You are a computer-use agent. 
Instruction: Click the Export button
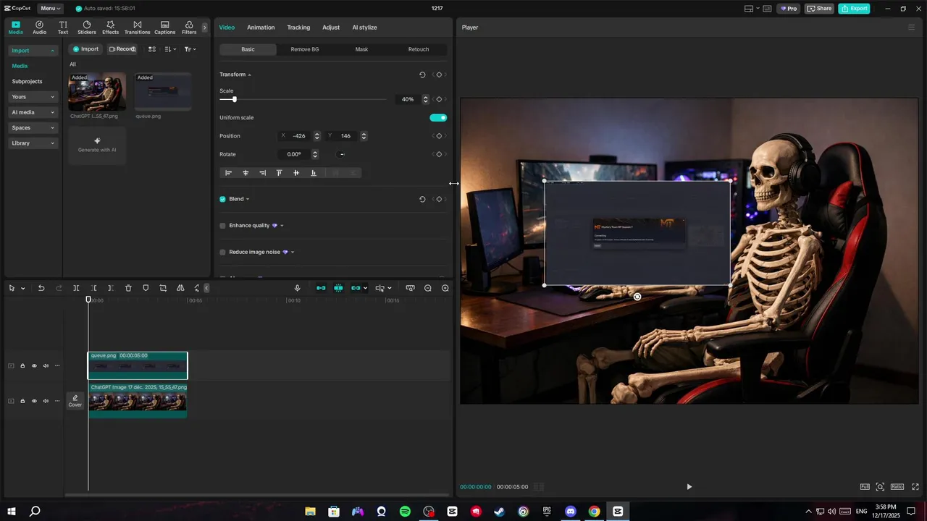pyautogui.click(x=854, y=9)
